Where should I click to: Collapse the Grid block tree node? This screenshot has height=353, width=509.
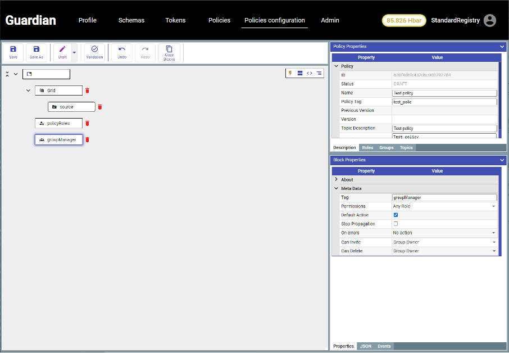point(29,90)
